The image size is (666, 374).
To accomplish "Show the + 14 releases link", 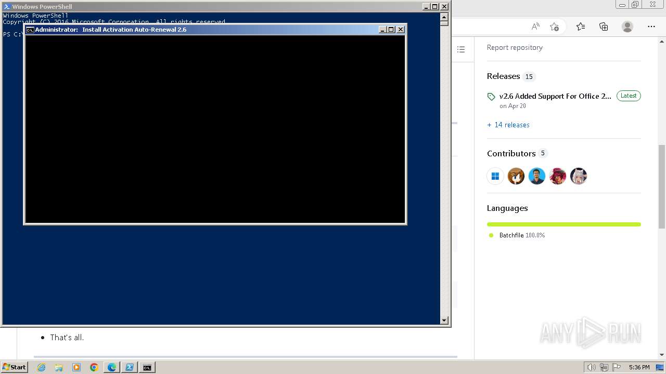I will [x=508, y=125].
